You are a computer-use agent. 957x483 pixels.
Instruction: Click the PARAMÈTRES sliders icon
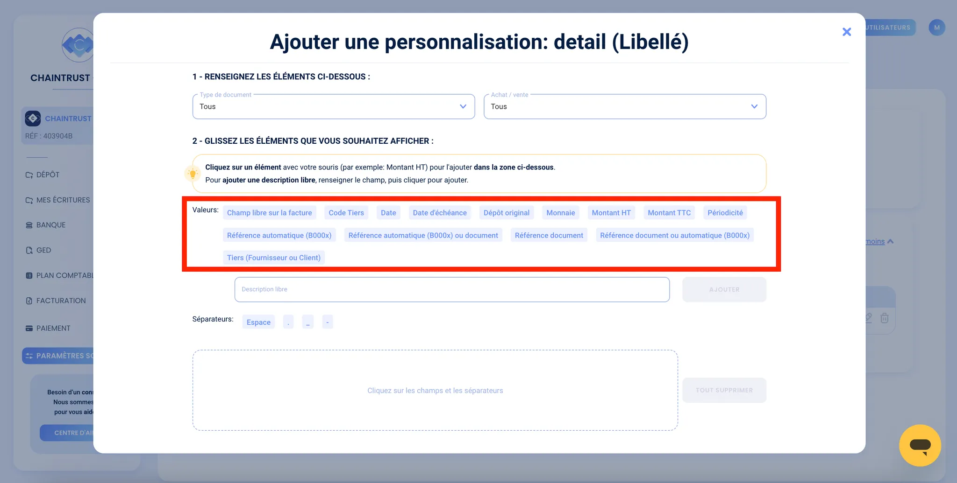(29, 356)
